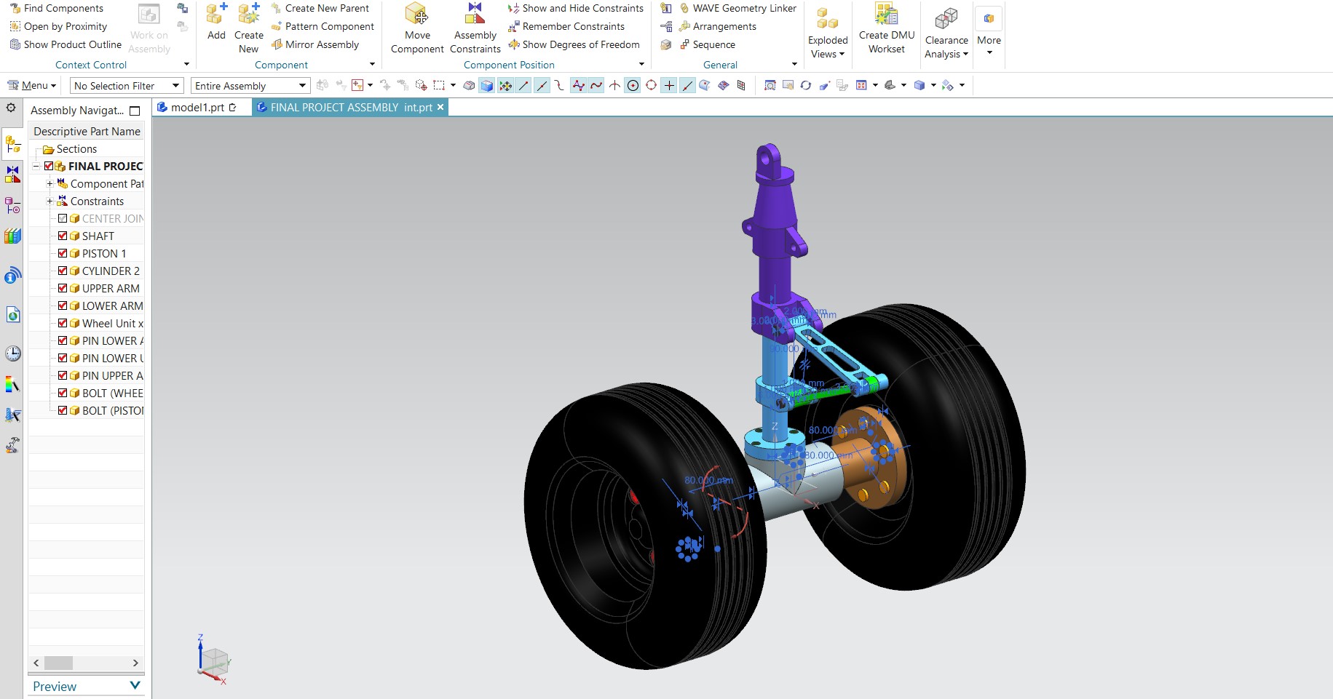The image size is (1333, 699).
Task: Click the Find Components icon
Action: point(15,8)
